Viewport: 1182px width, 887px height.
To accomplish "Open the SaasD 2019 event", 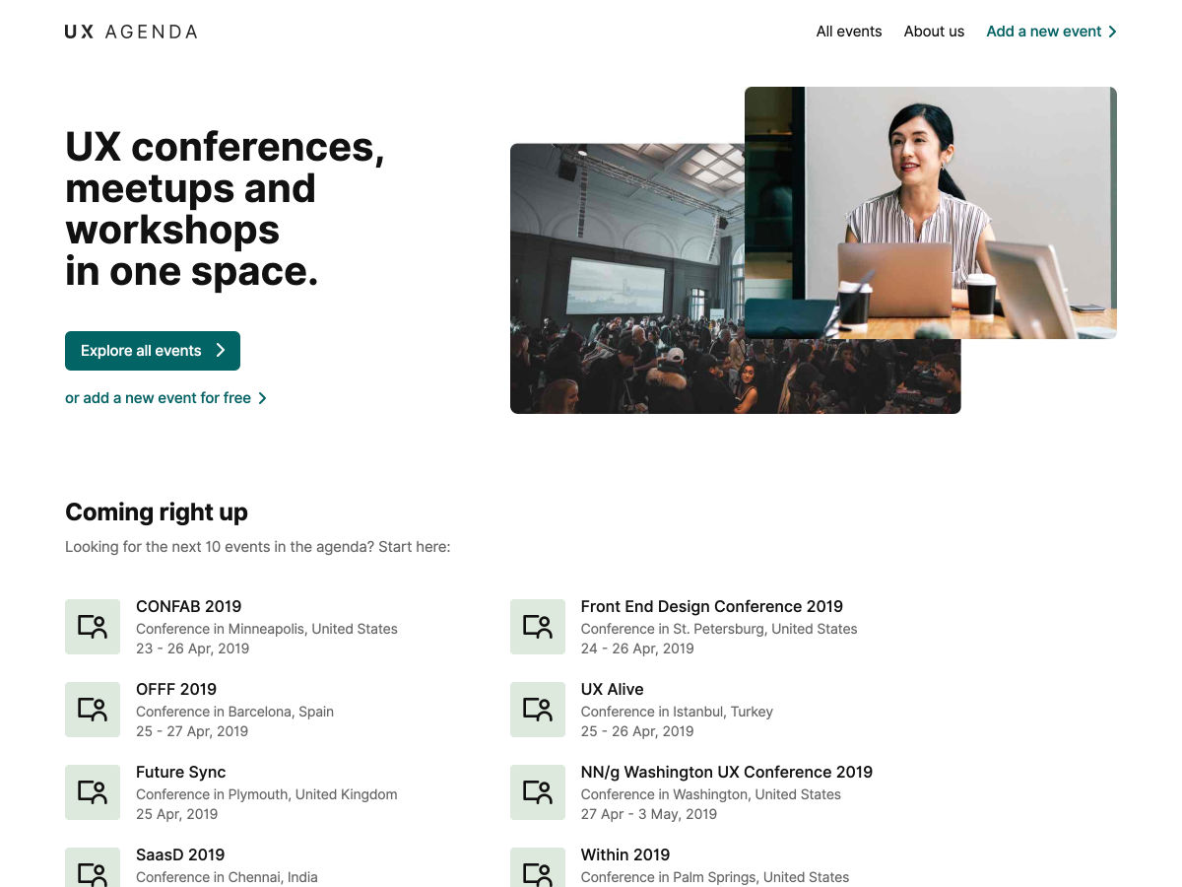I will (x=180, y=854).
